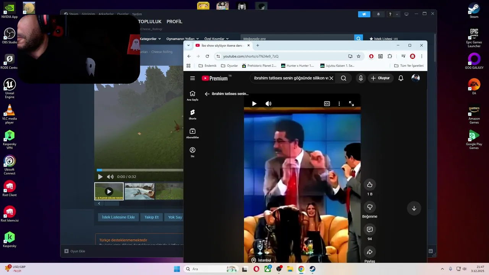The height and width of the screenshot is (275, 489).
Task: Expand Oynamanın Yolları dropdown in Steam
Action: (183, 39)
